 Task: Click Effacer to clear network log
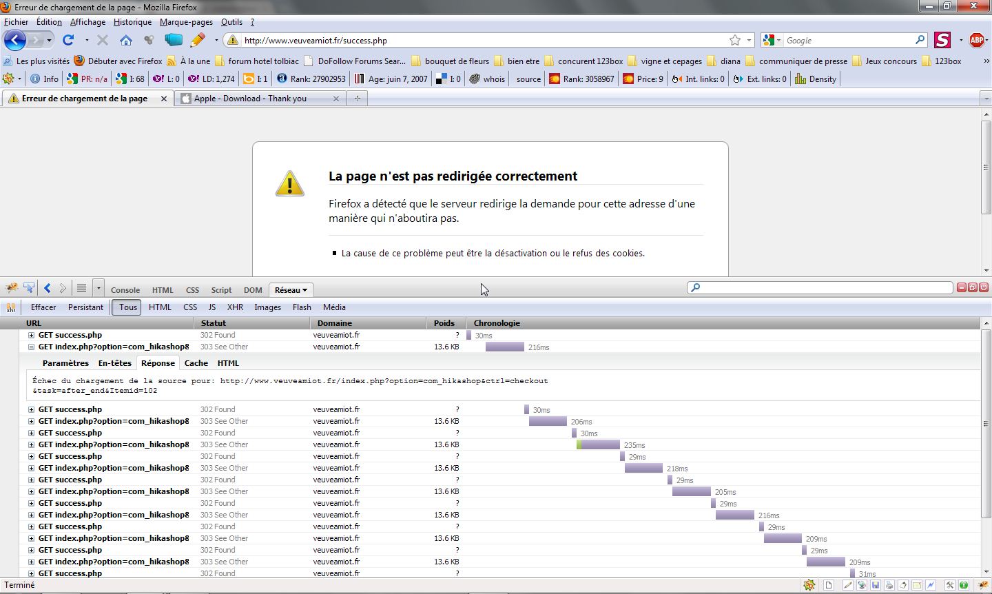43,307
